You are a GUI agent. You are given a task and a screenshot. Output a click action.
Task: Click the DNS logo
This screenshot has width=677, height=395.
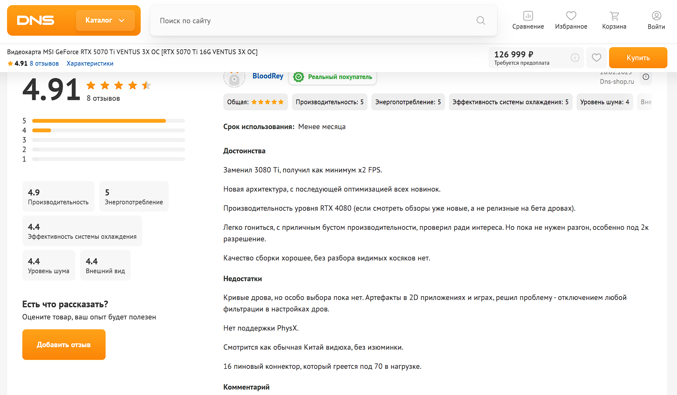(x=36, y=20)
